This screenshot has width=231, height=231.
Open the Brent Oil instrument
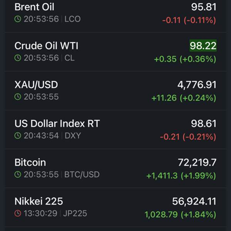tap(34, 7)
